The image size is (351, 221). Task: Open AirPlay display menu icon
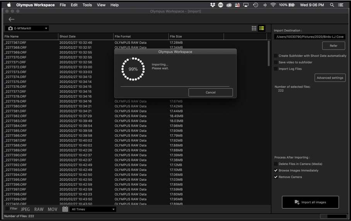tap(246, 5)
